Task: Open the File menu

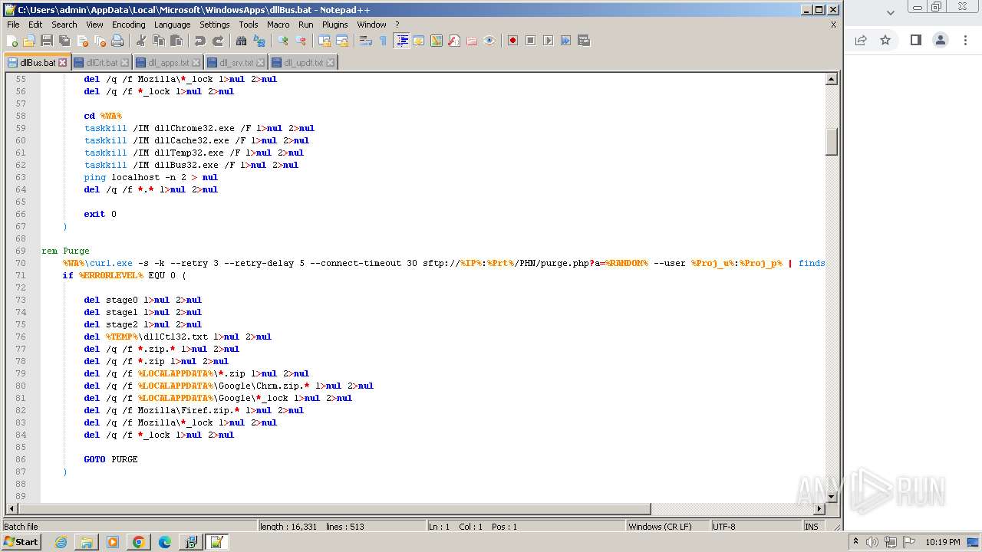Action: click(x=13, y=25)
